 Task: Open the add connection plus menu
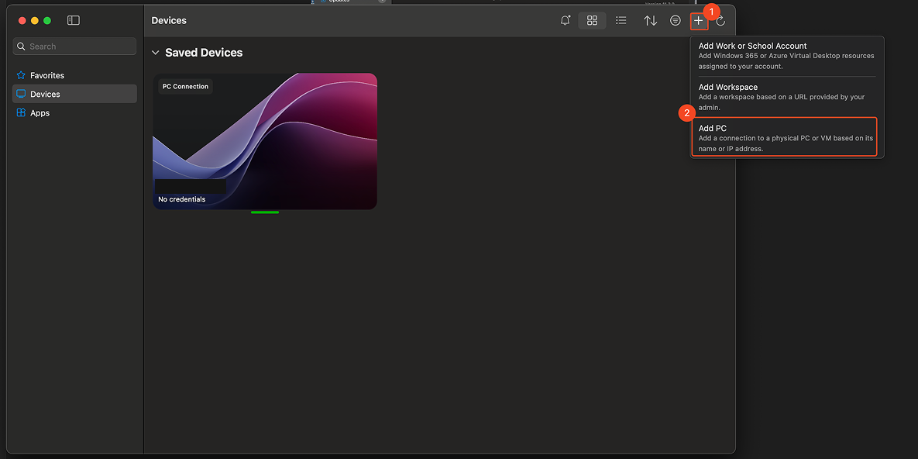699,20
